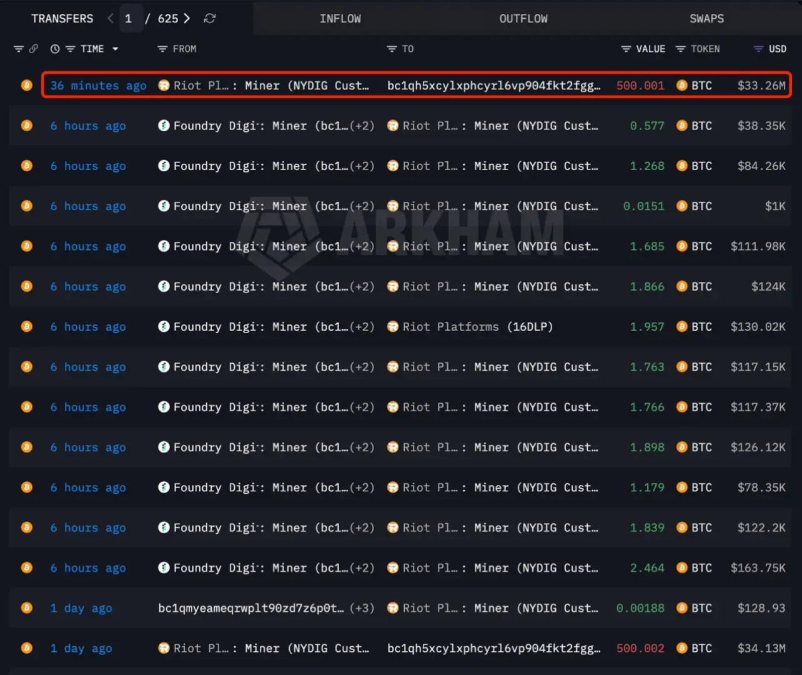Viewport: 802px width, 675px height.
Task: Click Riot Platforms icon in the 16DLP row
Action: tap(393, 327)
